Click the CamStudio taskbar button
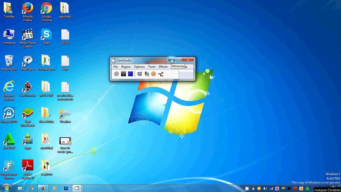This screenshot has width=341, height=192. 77,189
